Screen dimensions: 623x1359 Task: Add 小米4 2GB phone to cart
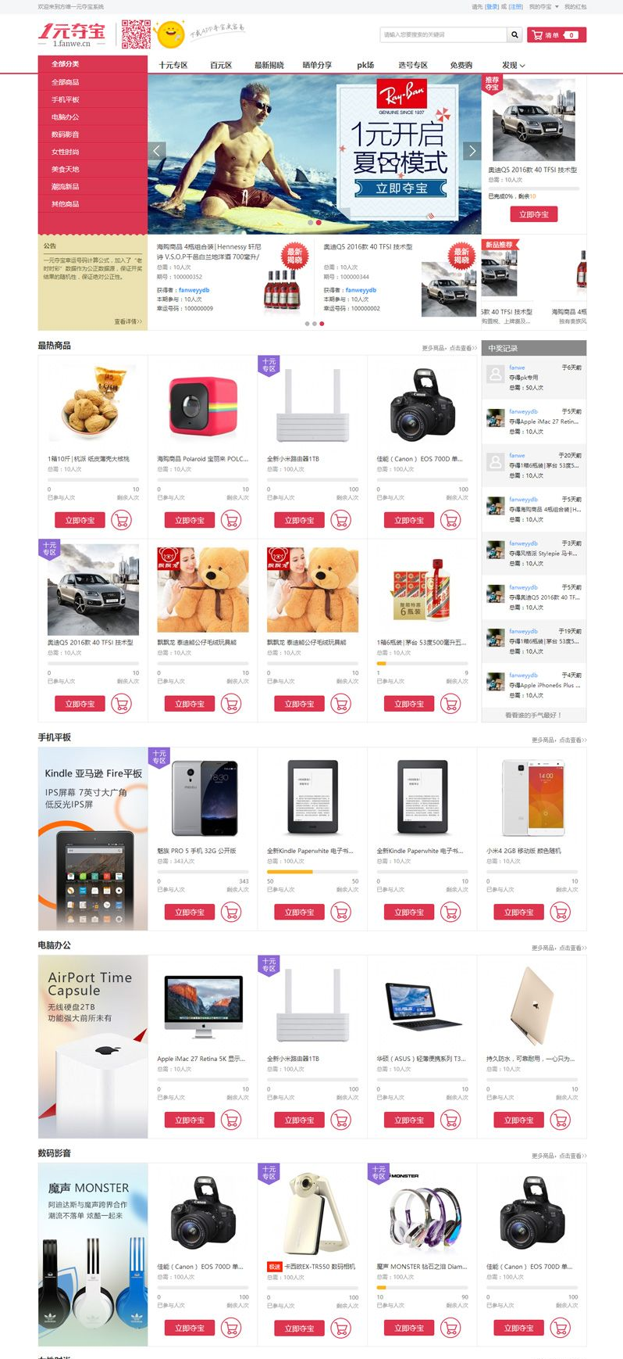(561, 912)
